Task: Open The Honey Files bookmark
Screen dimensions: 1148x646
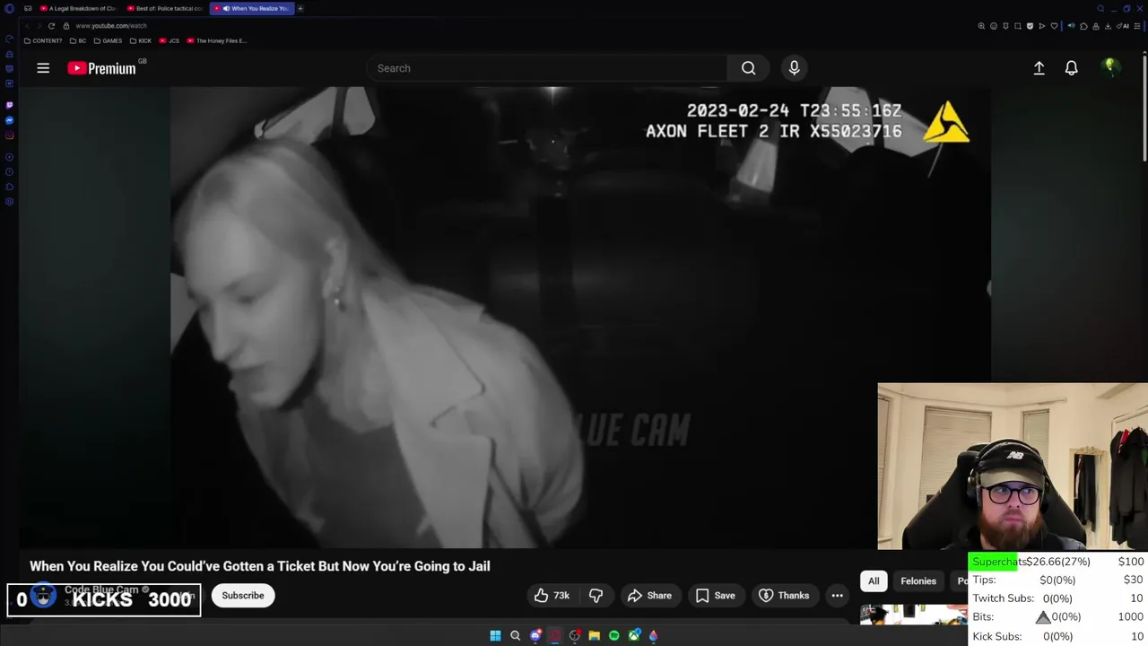Action: click(216, 40)
